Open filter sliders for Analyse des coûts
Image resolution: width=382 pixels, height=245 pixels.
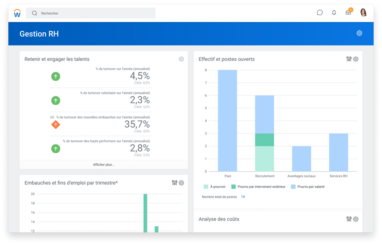[349, 219]
